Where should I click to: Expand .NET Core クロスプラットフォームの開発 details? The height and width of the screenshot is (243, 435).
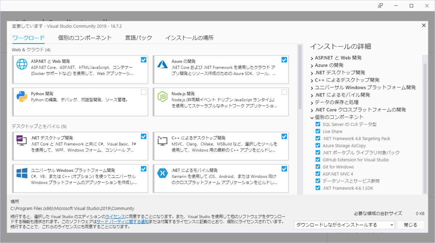coord(312,110)
